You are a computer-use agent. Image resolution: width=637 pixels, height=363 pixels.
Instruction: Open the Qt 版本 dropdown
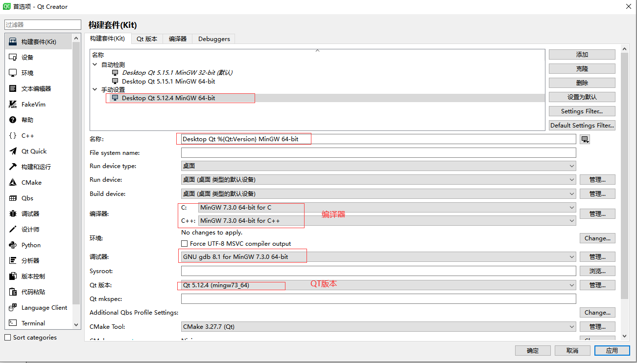(x=378, y=285)
